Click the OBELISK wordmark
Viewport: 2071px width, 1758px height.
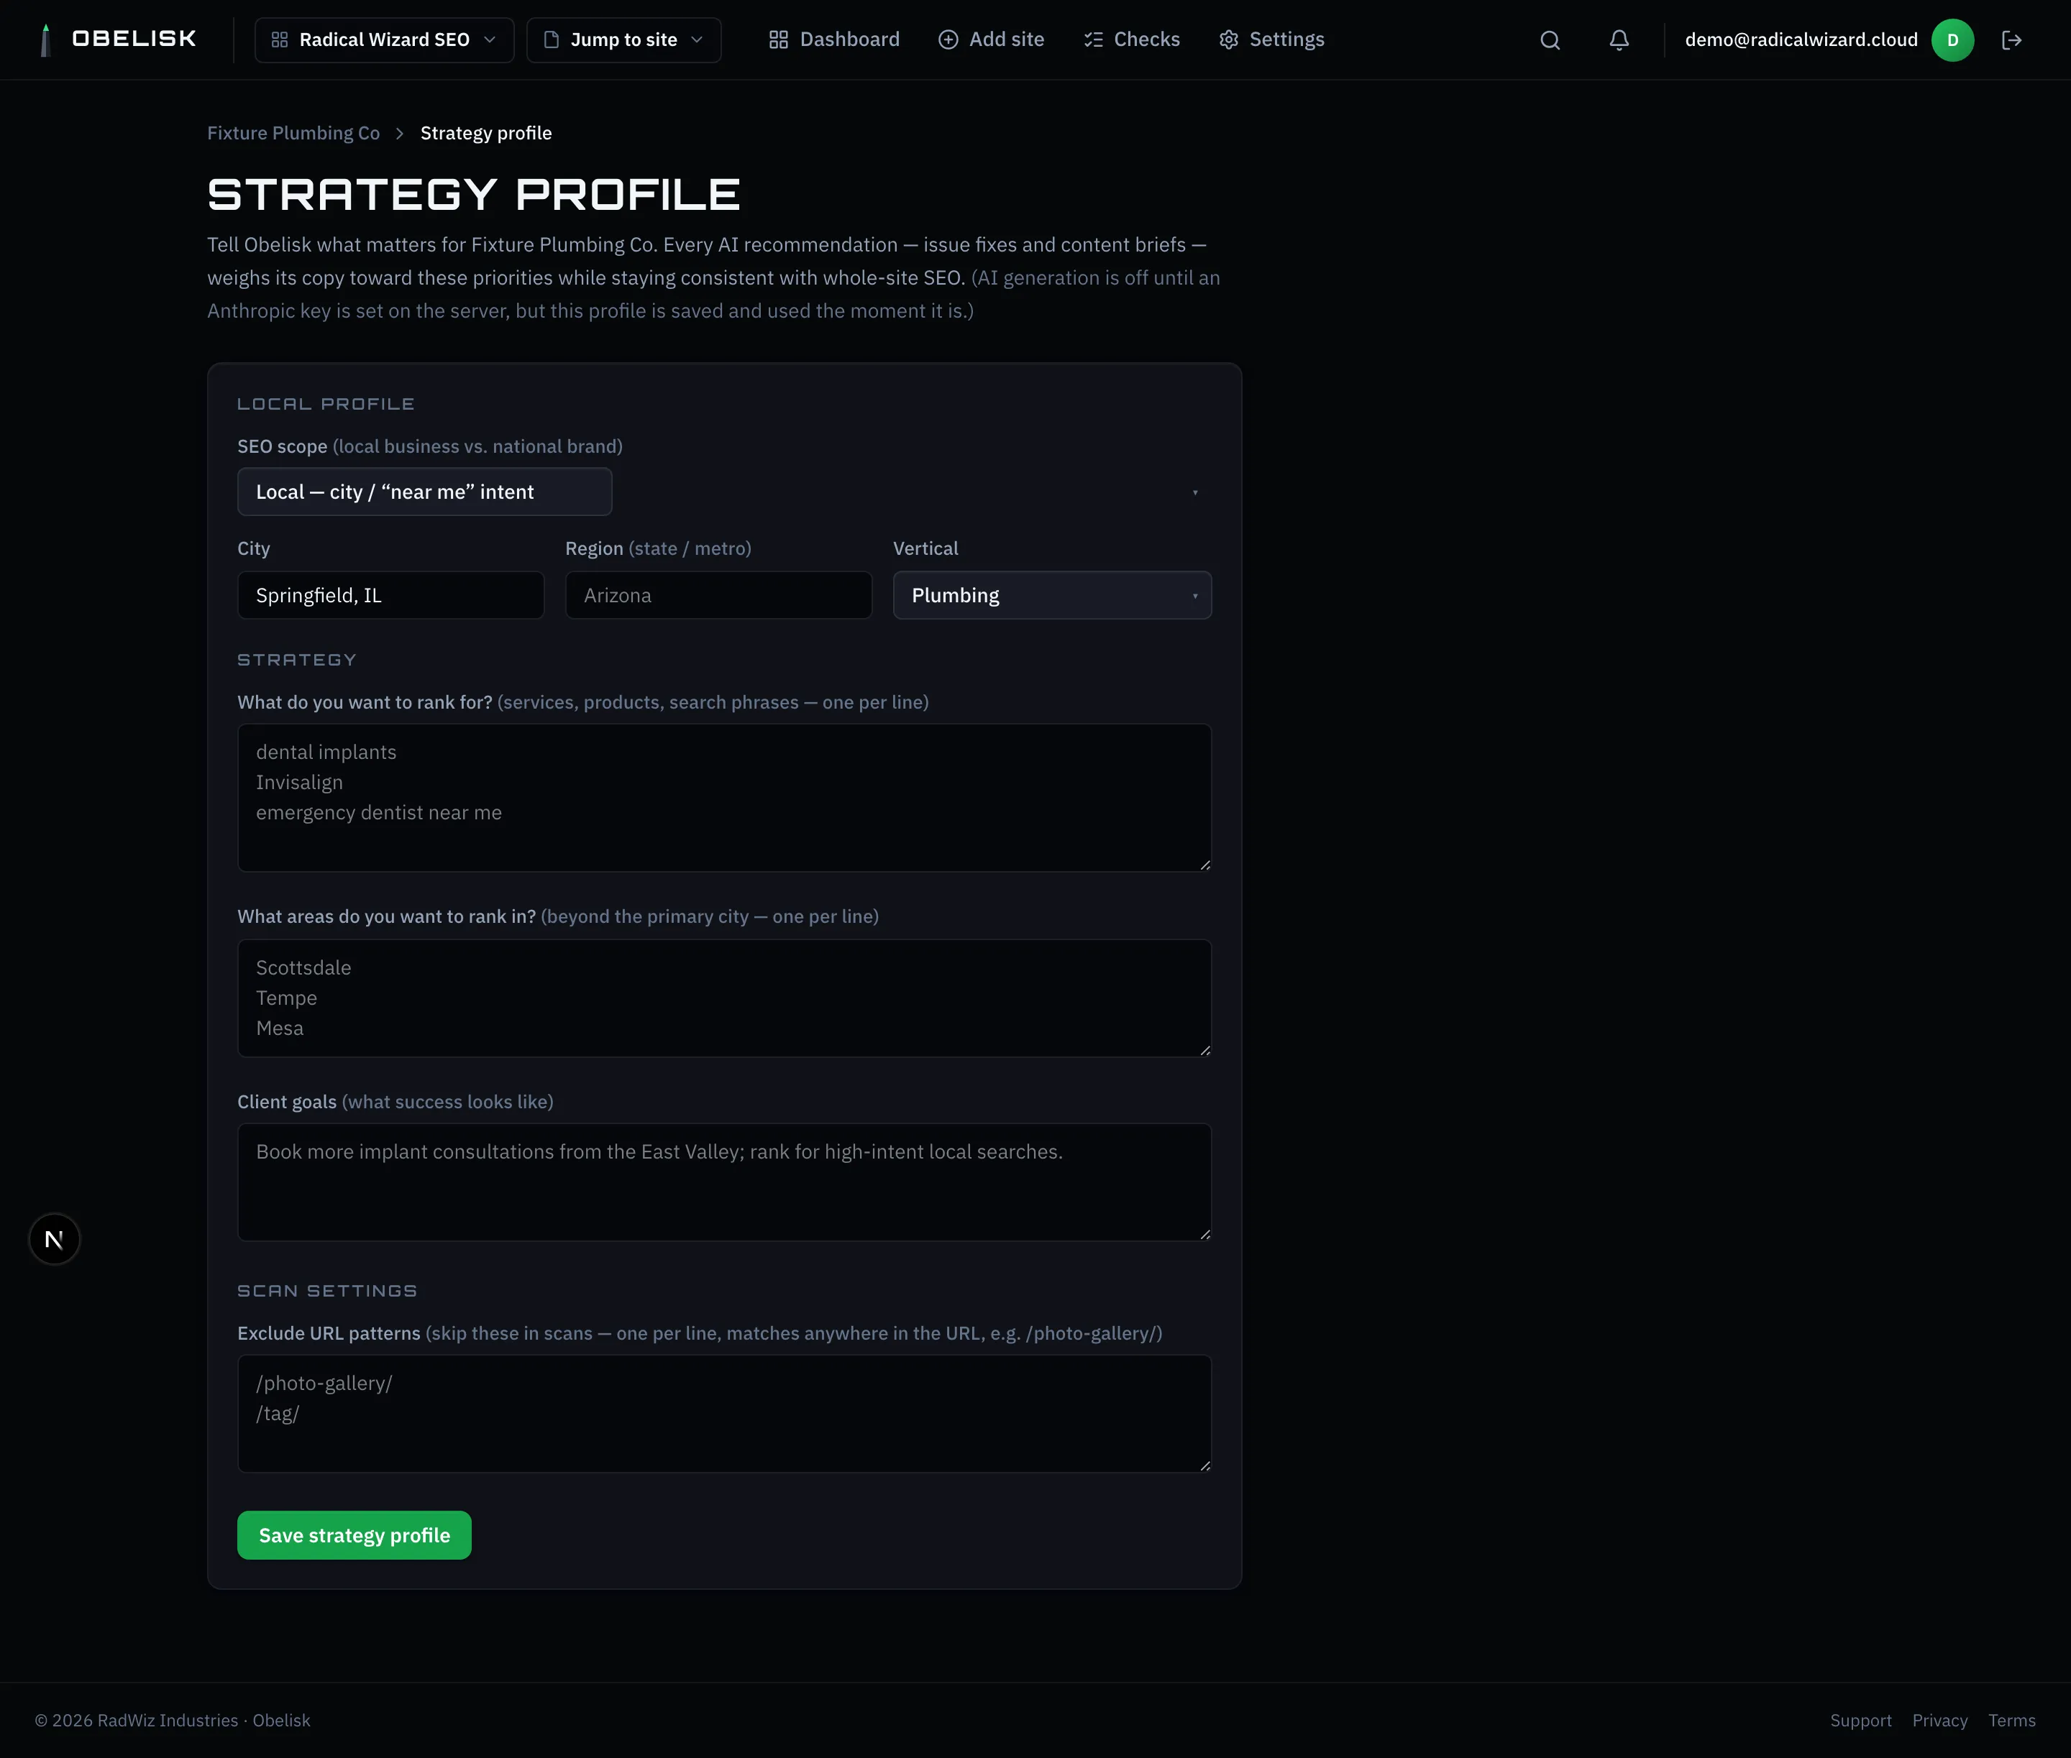tap(134, 39)
